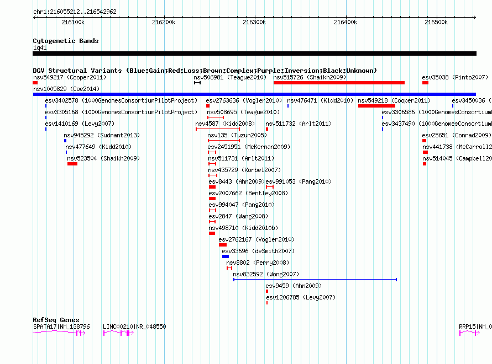Select the nsv832592 long blue gain line
Screen dimensions: 492x364
(315, 280)
